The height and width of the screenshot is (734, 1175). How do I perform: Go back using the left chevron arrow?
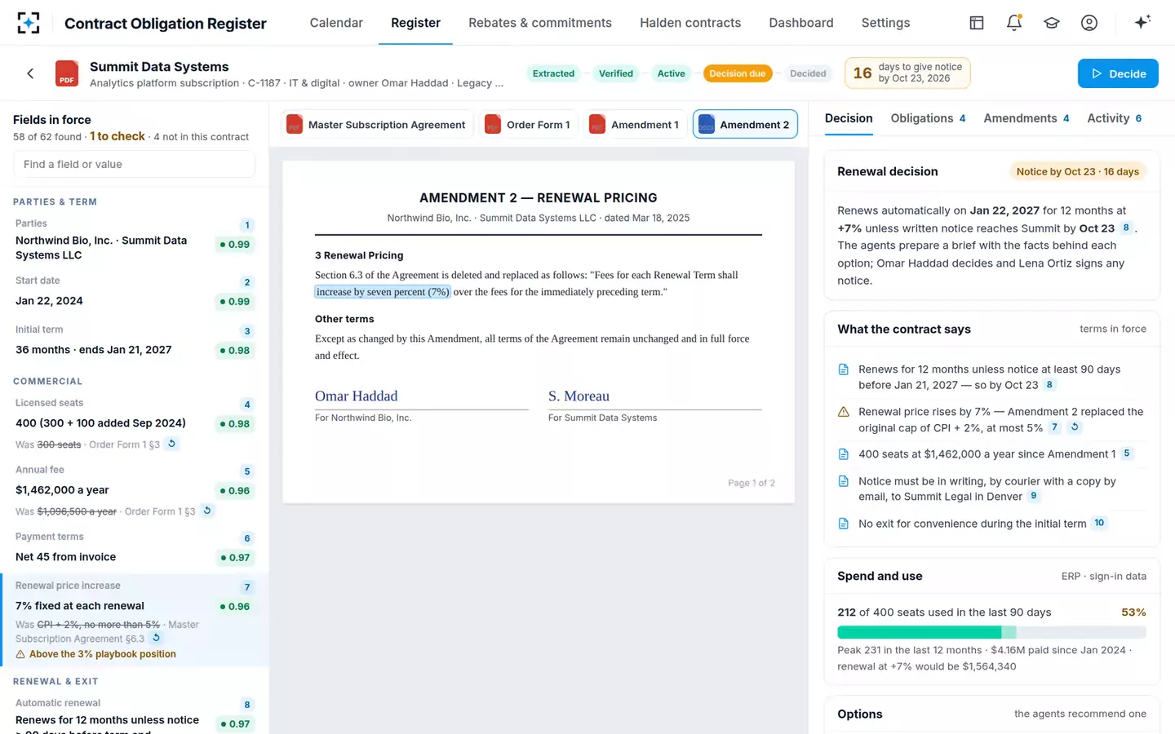pos(30,73)
